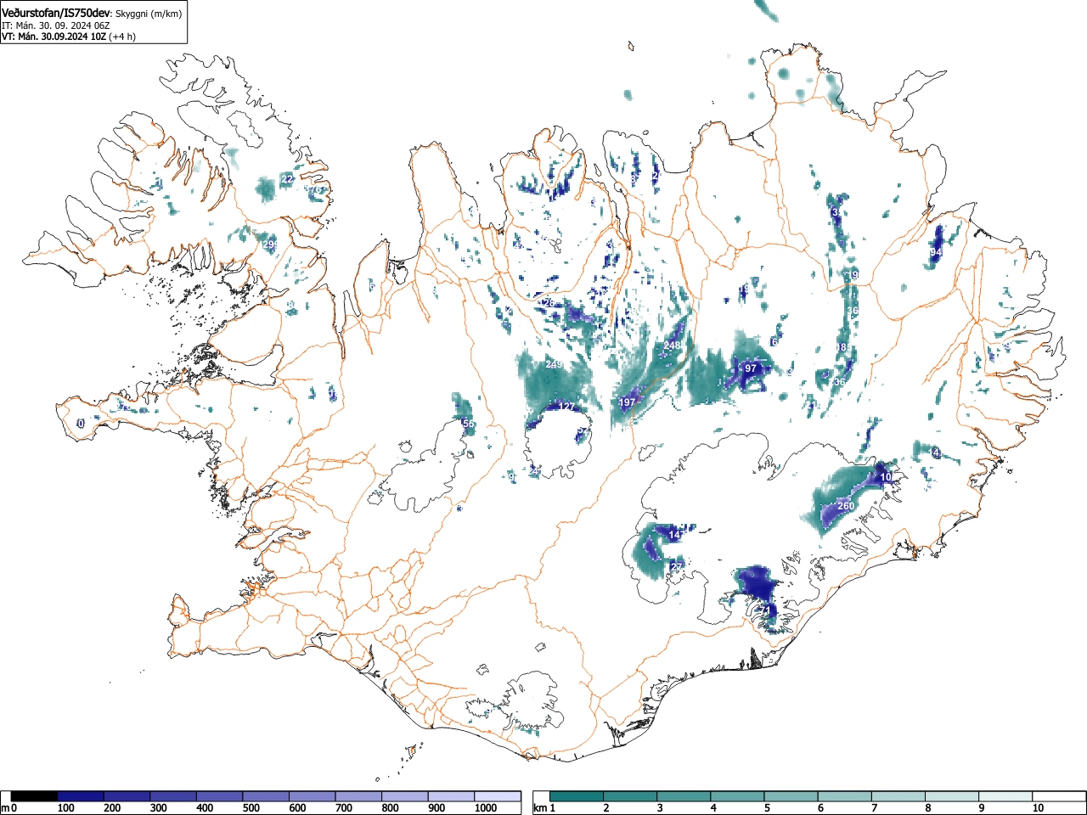Click the 'Veðurstofan/IS750dev' title text
The height and width of the screenshot is (815, 1087).
(57, 12)
